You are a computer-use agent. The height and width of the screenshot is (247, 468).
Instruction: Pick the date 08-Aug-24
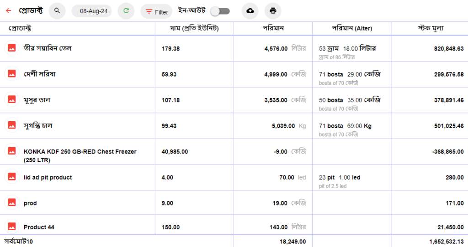[x=92, y=11]
